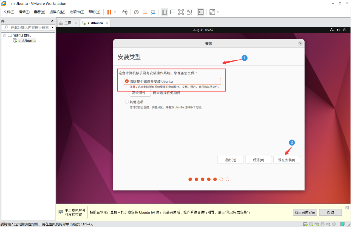Open the Ubuntu network status icon

tap(332, 30)
